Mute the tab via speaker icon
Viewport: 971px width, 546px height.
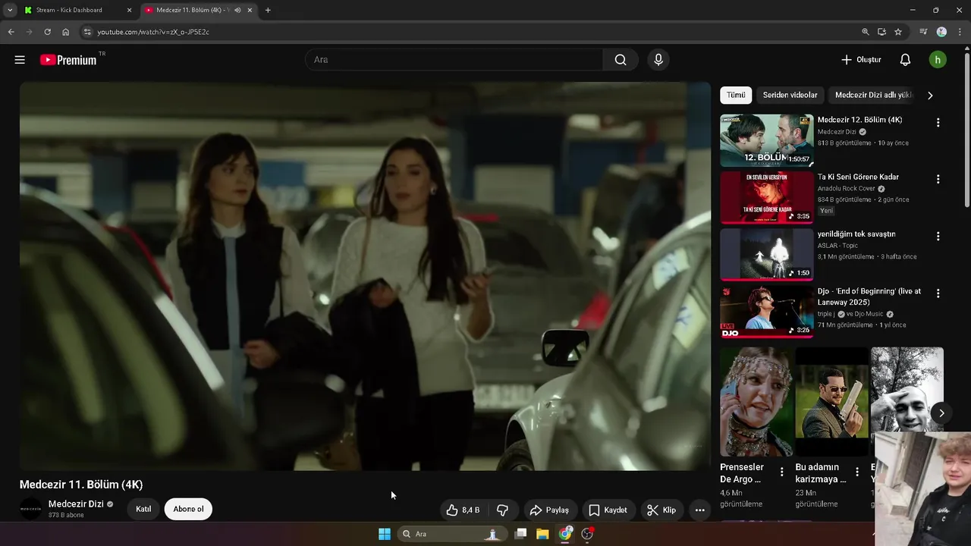237,10
